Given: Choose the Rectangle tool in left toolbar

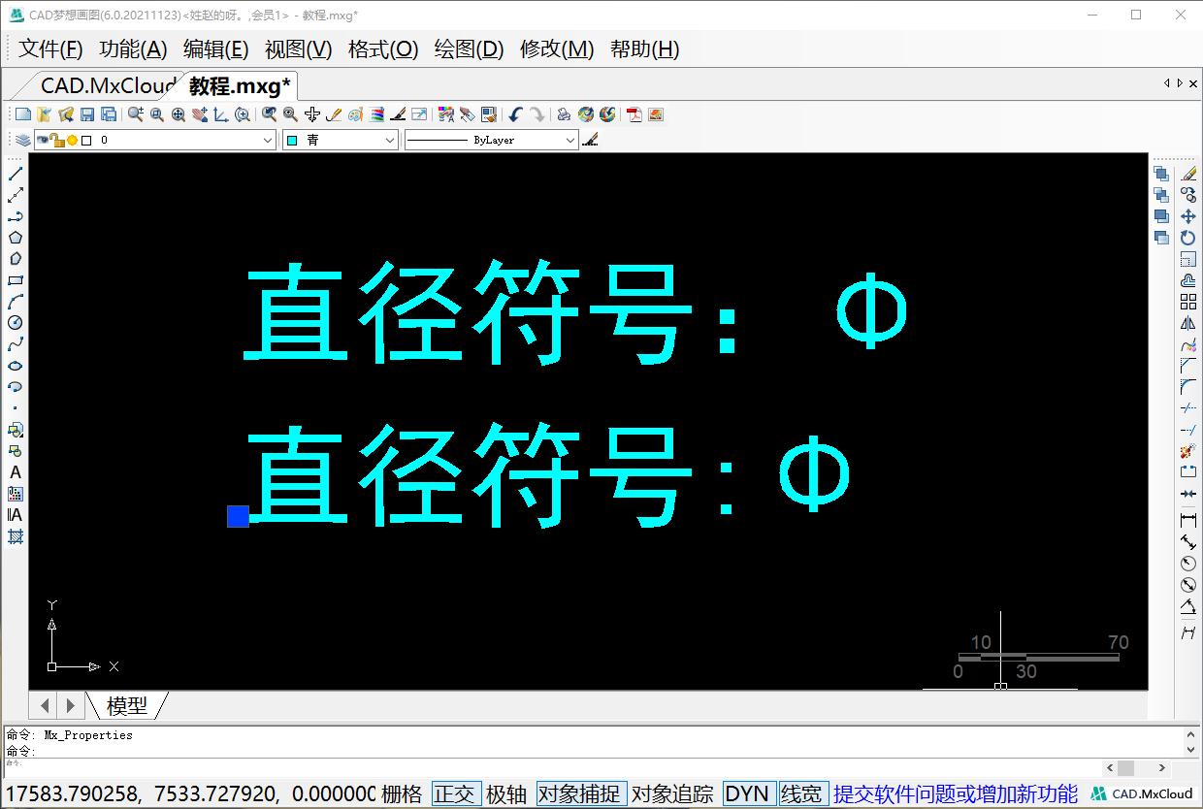Looking at the screenshot, I should (14, 280).
